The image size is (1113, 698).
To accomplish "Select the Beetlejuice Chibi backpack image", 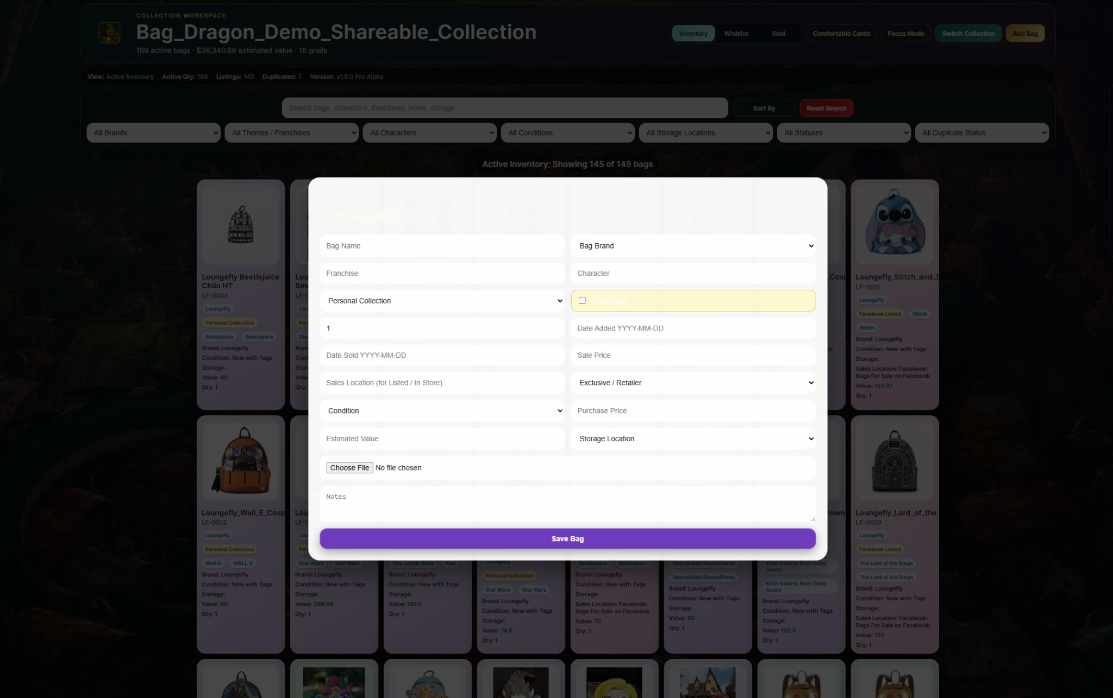I will coord(241,224).
